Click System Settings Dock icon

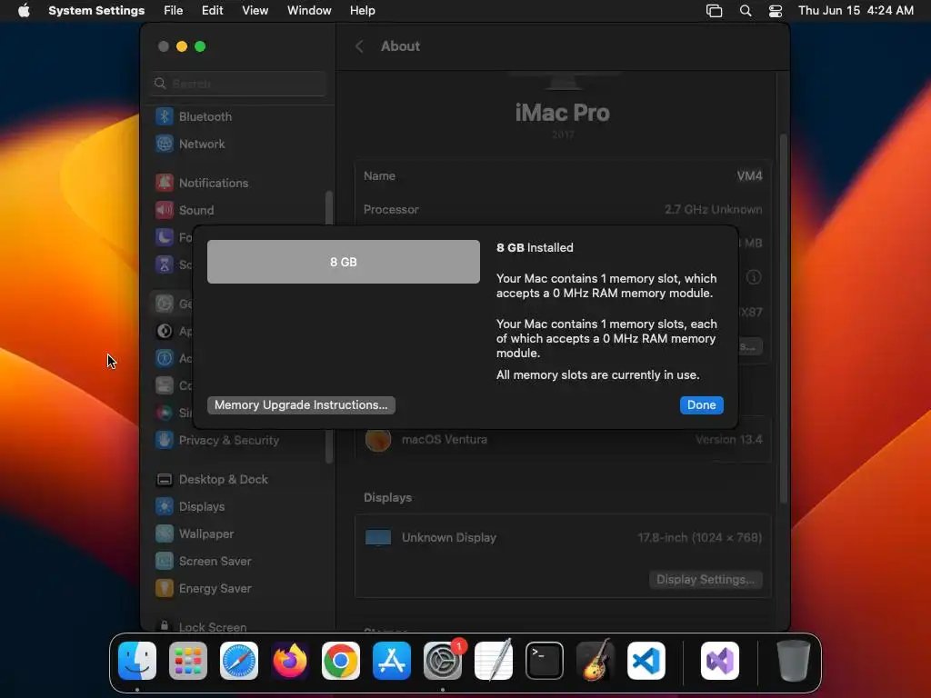443,661
